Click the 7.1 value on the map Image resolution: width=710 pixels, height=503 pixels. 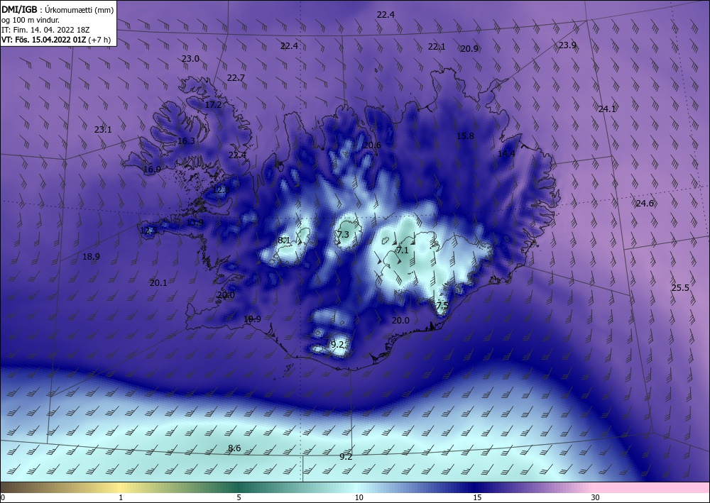pyautogui.click(x=403, y=250)
